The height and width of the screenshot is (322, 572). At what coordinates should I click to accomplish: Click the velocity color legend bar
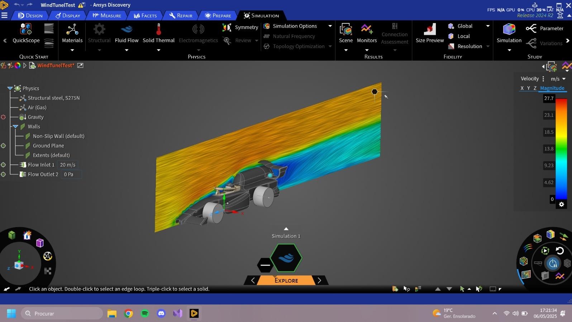561,148
